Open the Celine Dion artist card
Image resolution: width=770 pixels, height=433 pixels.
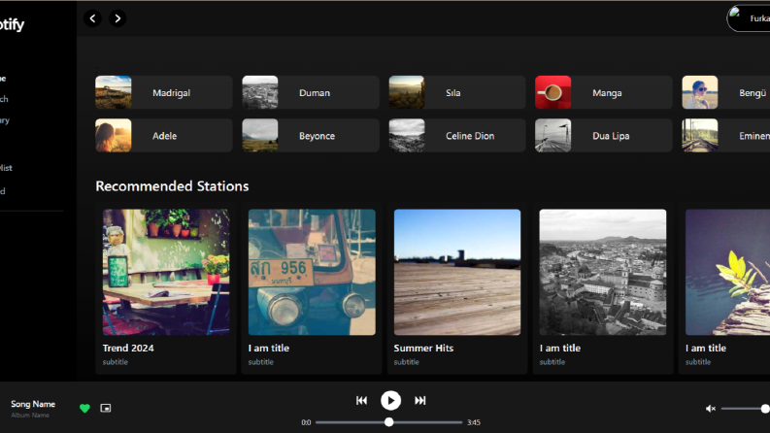[x=457, y=136]
